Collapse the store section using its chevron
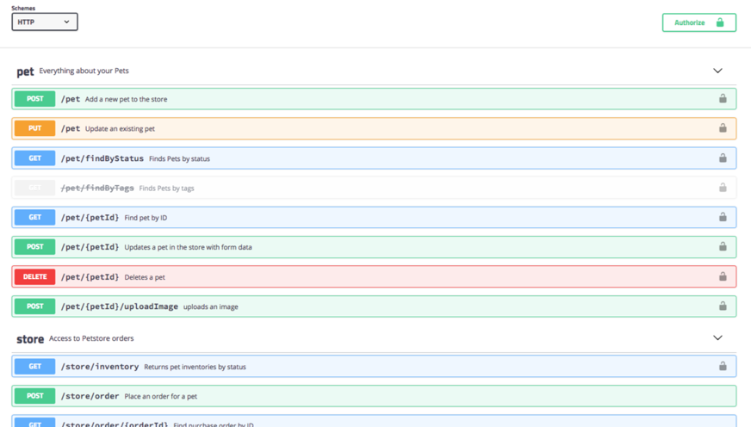The height and width of the screenshot is (427, 751). [x=717, y=338]
